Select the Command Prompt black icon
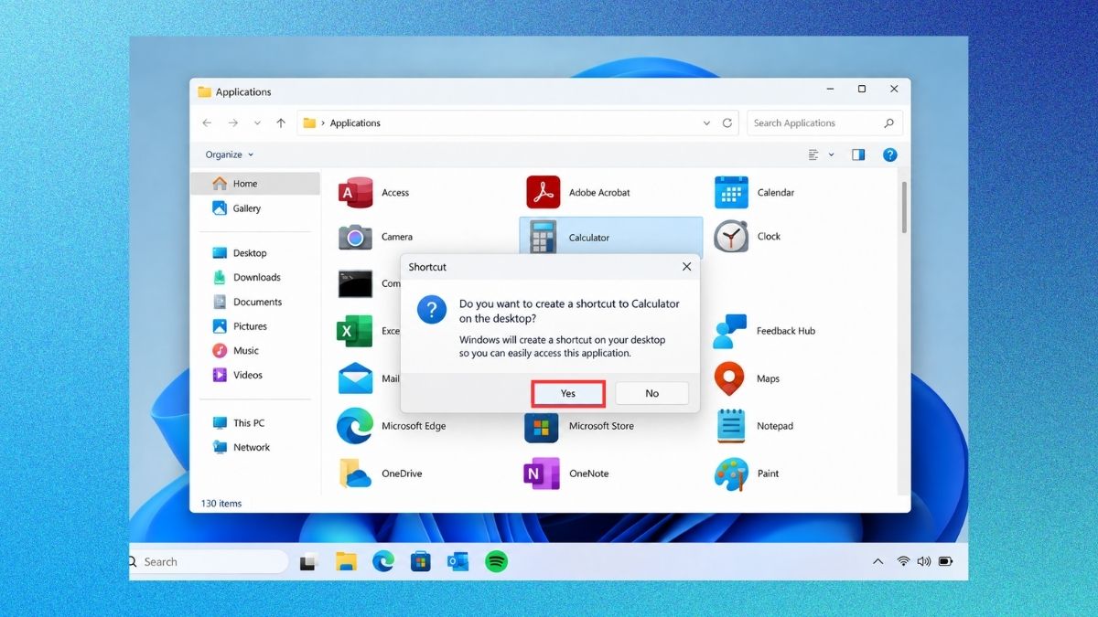 355,283
